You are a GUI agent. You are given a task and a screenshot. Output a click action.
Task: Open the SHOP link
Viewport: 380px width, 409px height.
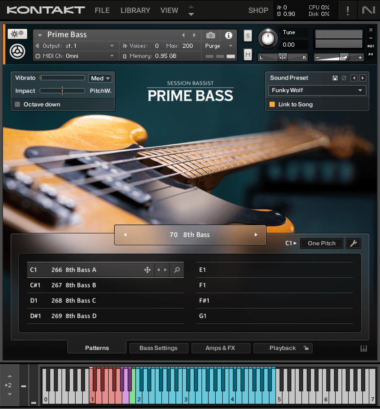258,10
